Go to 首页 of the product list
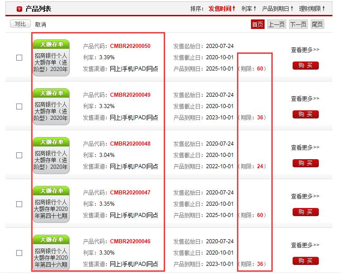 pos(257,24)
